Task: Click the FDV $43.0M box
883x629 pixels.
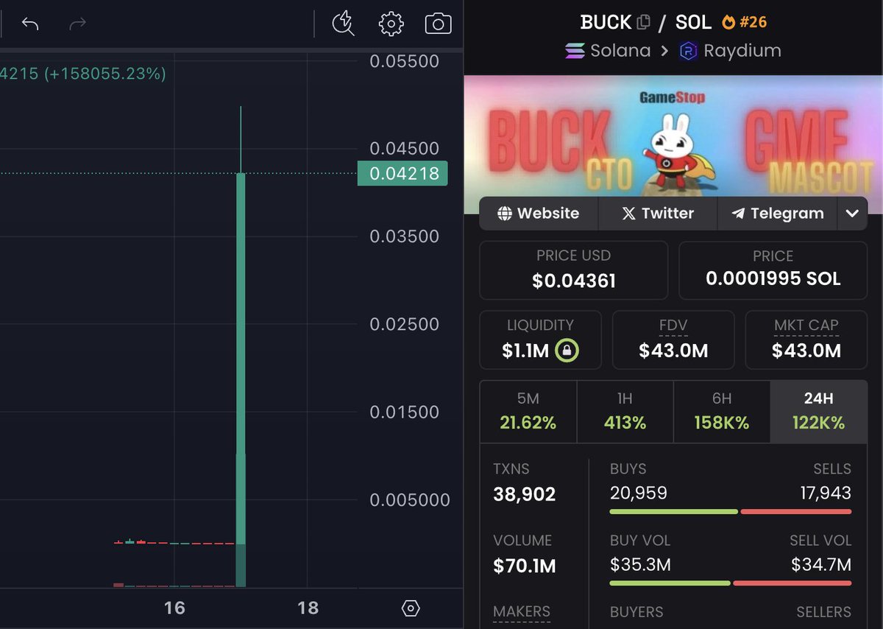Action: pos(673,340)
